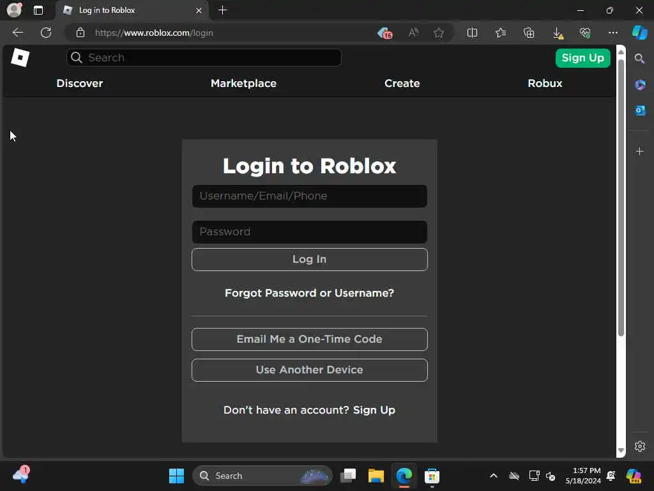Viewport: 654px width, 491px height.
Task: Open Microsoft 365 sidebar icon
Action: click(x=640, y=85)
